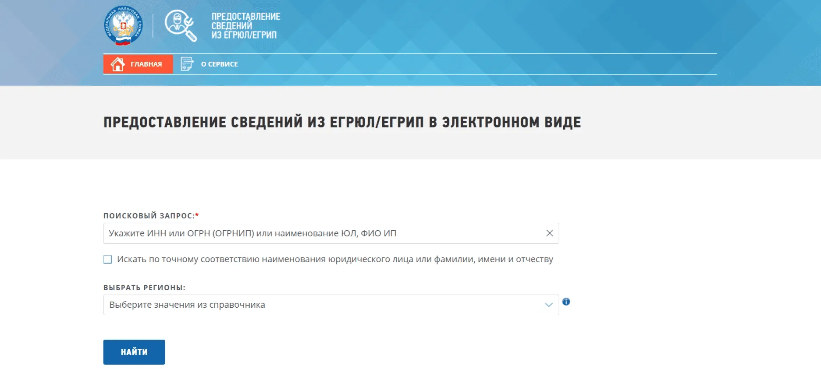Click the red required asterisk by search label

pyautogui.click(x=197, y=215)
